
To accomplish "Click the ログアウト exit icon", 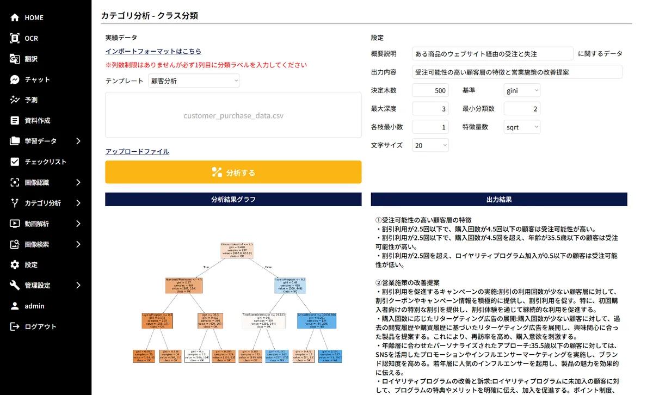I will pos(15,326).
